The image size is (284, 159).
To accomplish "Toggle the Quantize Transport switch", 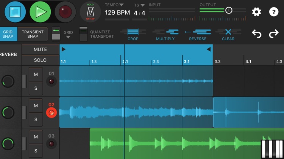I will (83, 34).
